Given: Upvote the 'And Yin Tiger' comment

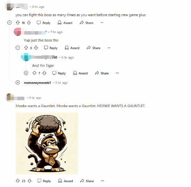Looking at the screenshot, I should (x=34, y=73).
